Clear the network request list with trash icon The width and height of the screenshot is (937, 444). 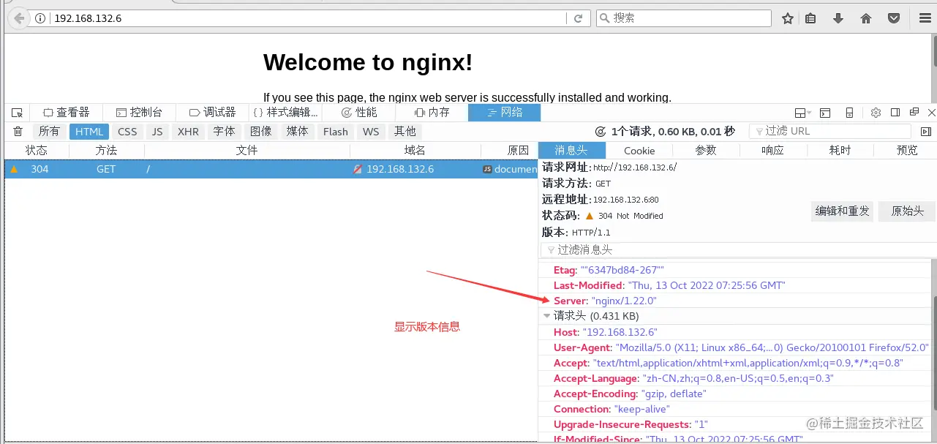click(x=18, y=132)
